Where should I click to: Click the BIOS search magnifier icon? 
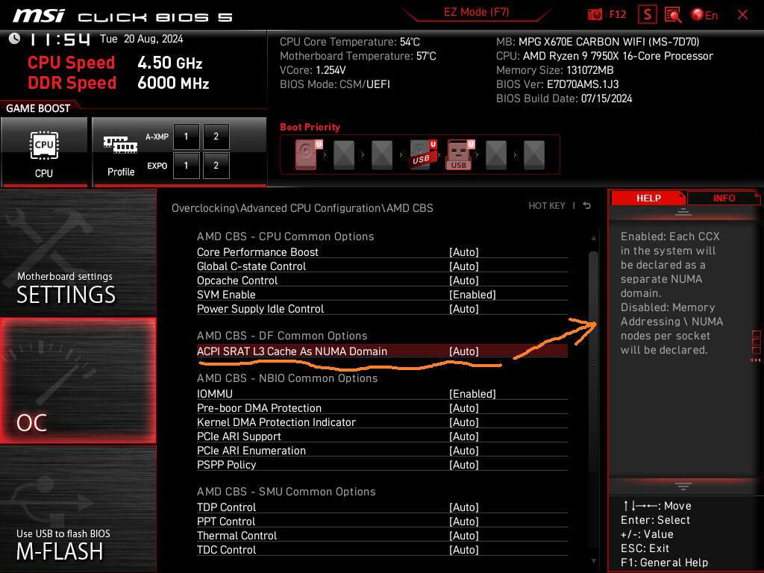(673, 15)
